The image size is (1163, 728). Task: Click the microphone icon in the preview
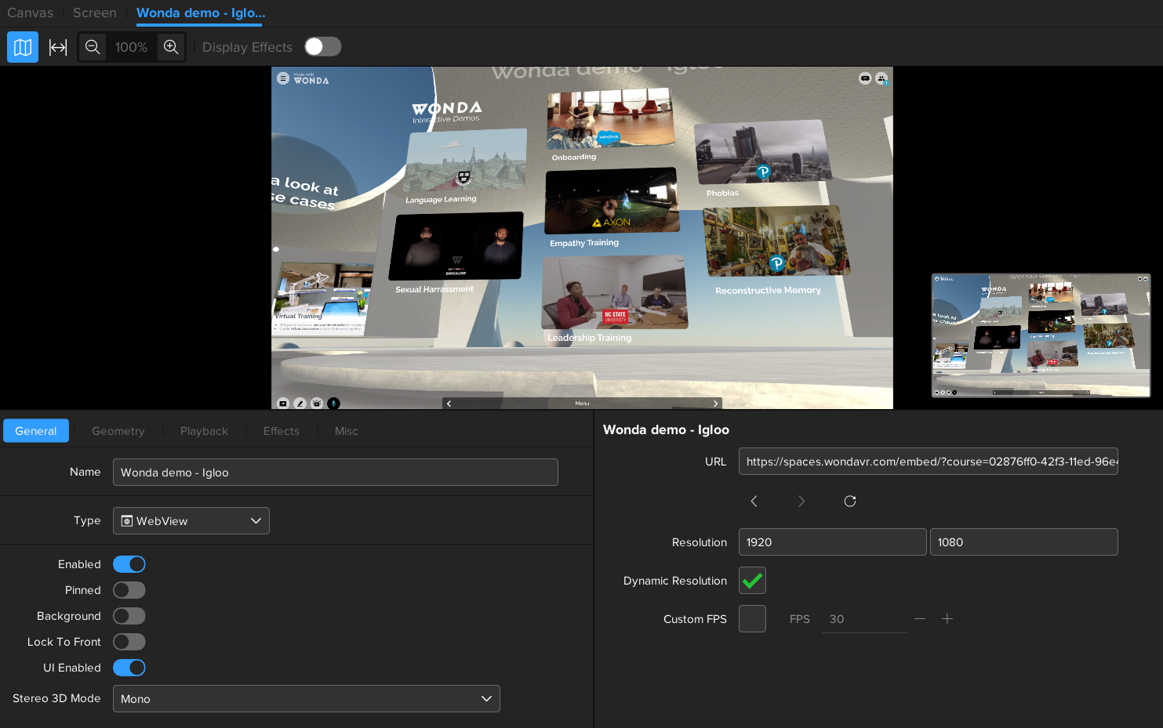click(333, 404)
